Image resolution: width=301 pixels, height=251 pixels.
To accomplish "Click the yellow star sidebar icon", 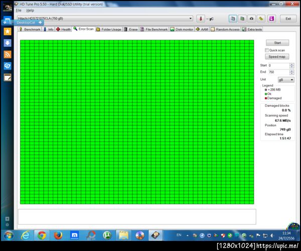I will pyautogui.click(x=8, y=32).
